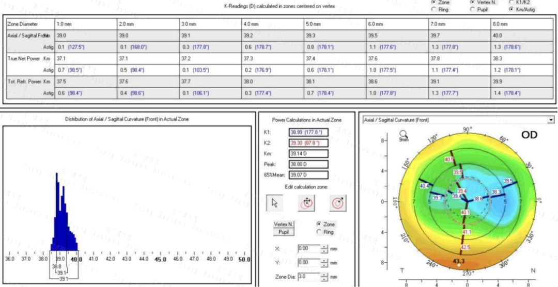Viewport: 558px width, 287px height.
Task: Click the K1 value field 38.99 (177.8°)
Action: [308, 132]
